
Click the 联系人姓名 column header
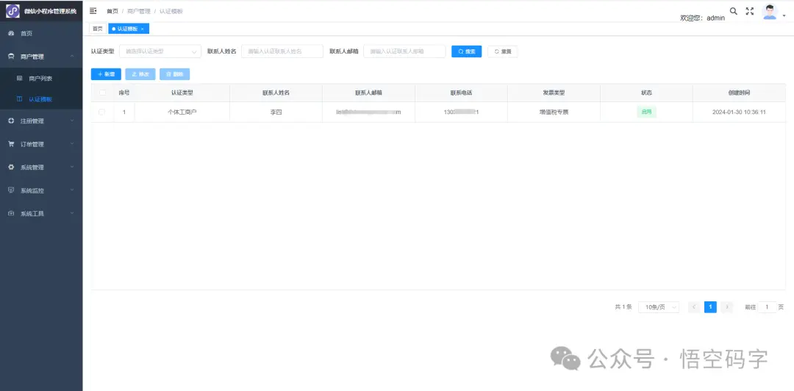[x=276, y=93]
